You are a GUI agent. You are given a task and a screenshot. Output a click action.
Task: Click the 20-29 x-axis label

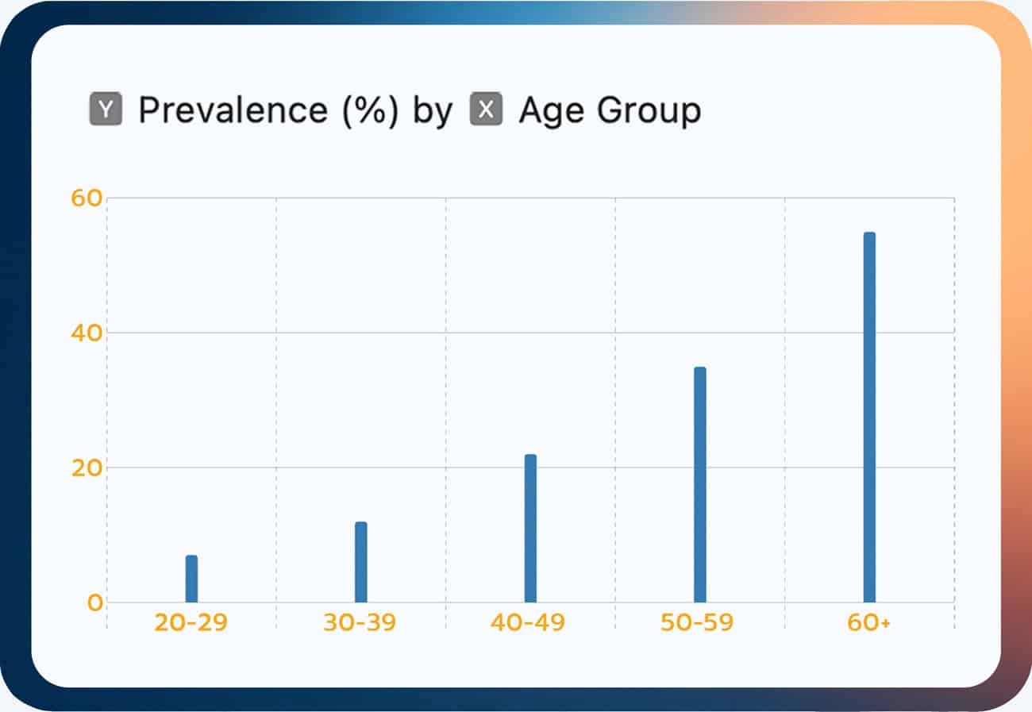tap(191, 623)
